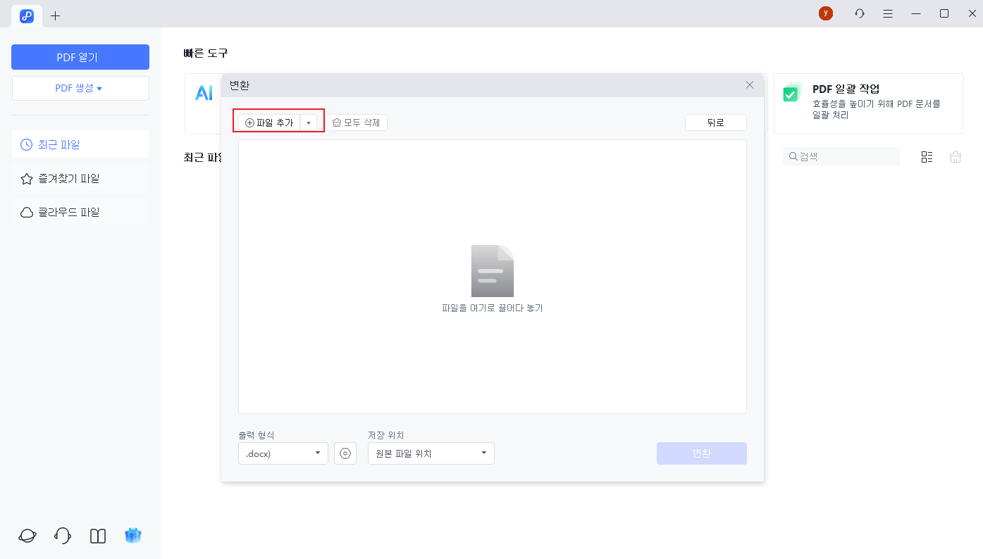
Task: Open the community globe icon at bottom left
Action: 27,536
